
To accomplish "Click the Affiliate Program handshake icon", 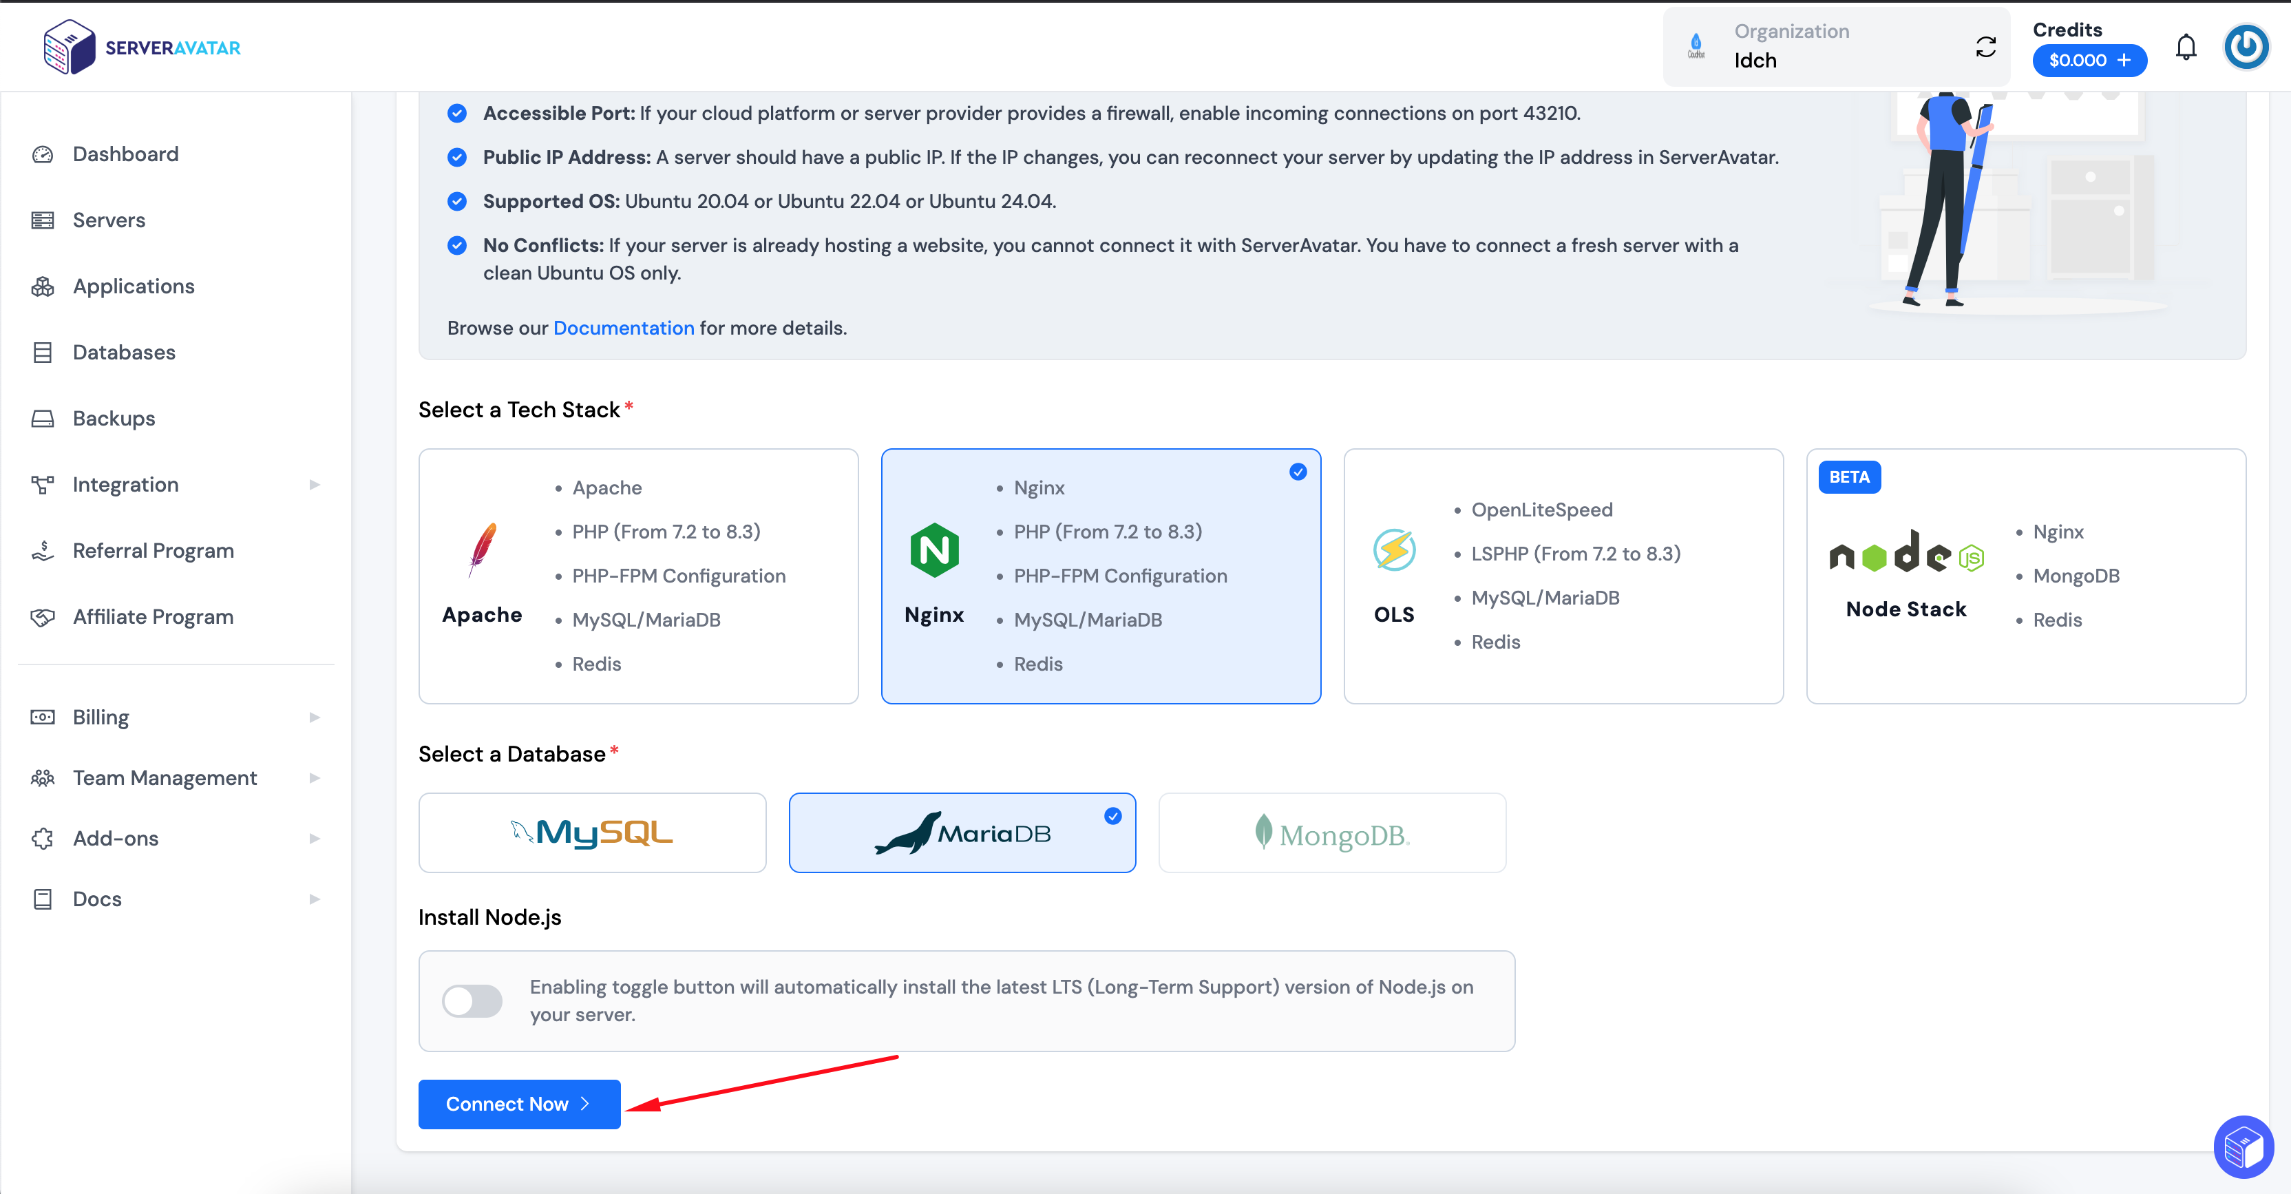I will [x=43, y=616].
